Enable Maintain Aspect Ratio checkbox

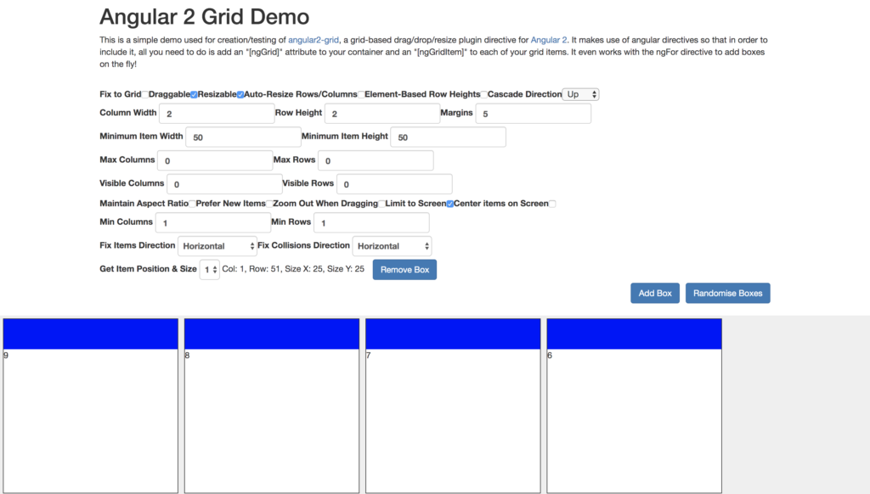[x=193, y=204]
